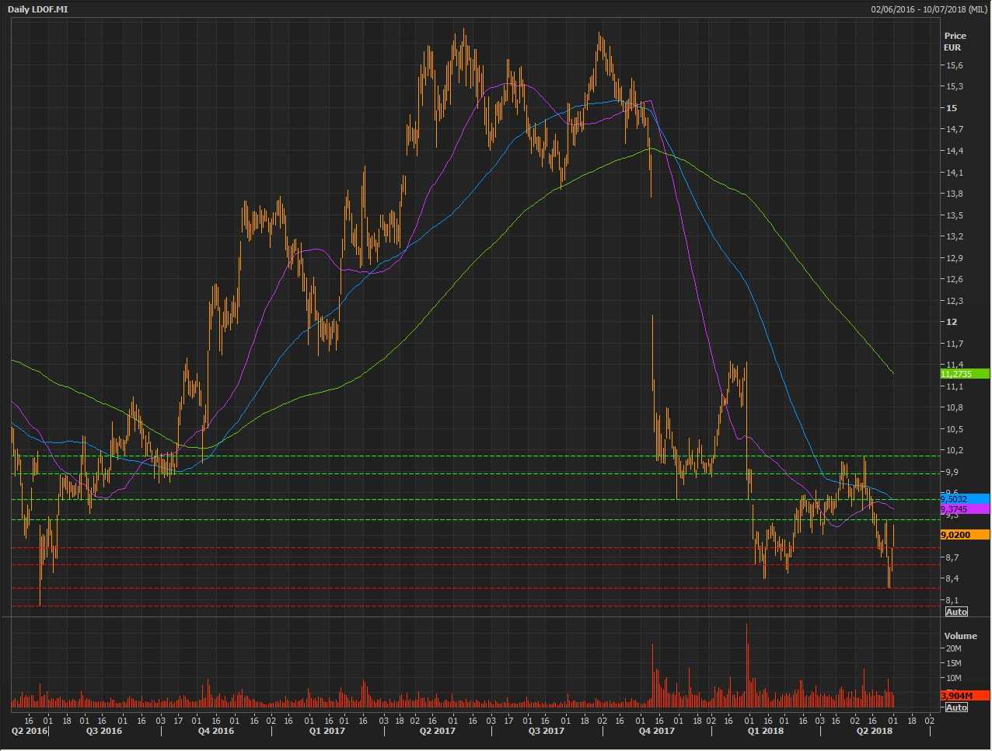This screenshot has width=992, height=751.
Task: Click the Volume axis label
Action: [x=960, y=636]
